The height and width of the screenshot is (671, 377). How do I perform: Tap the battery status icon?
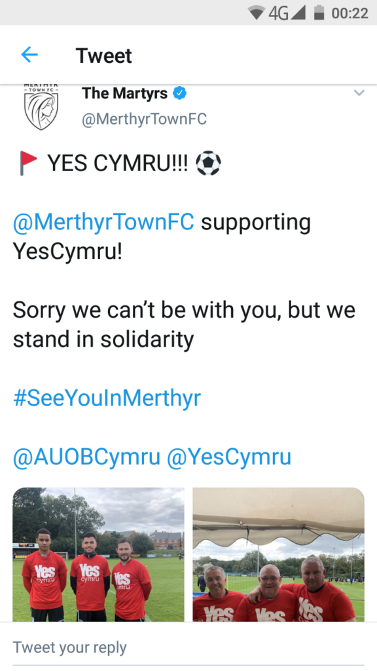coord(319,12)
